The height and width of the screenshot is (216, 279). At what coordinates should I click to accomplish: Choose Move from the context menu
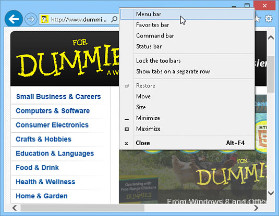187,96
